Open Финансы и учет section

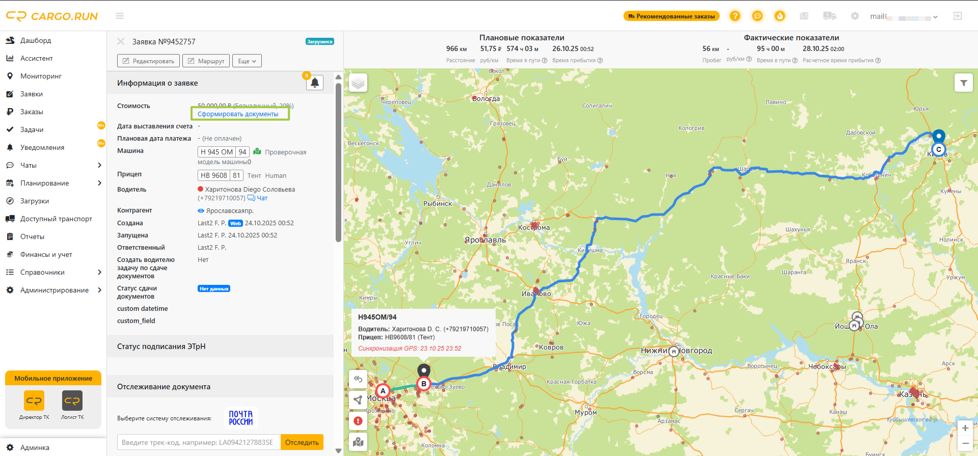coord(46,254)
